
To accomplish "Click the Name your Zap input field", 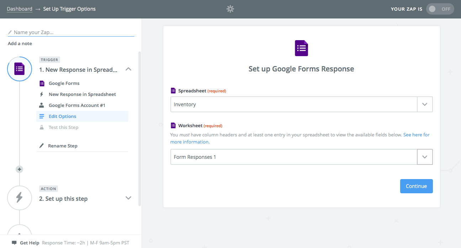I will click(x=71, y=32).
